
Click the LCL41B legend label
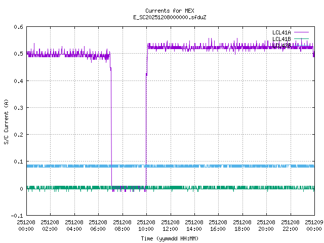pyautogui.click(x=281, y=39)
